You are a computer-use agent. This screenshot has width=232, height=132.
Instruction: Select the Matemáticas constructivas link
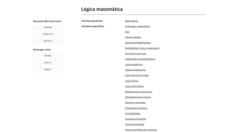click(x=139, y=92)
